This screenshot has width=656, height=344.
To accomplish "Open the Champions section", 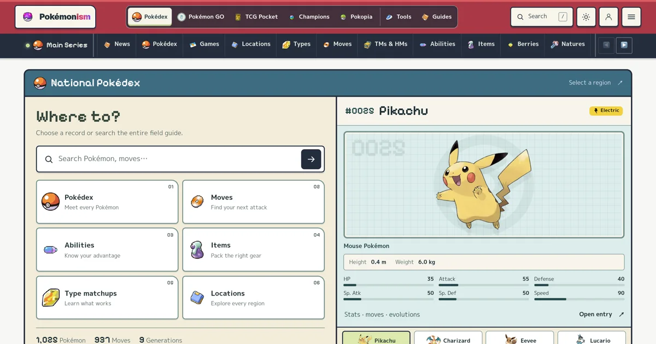I will click(309, 17).
